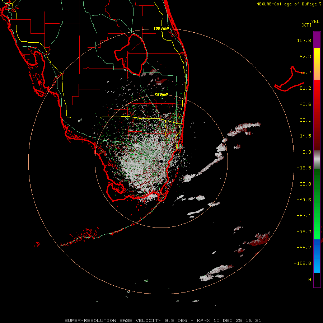The image size is (323, 323).
Task: Click the TH legend label
Action: coord(308,280)
